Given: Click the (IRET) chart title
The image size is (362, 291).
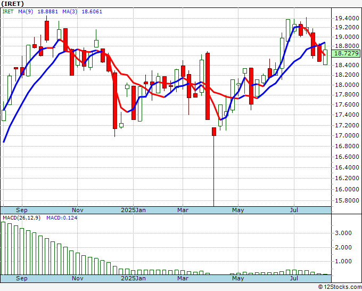Looking at the screenshot, I should coord(12,4).
